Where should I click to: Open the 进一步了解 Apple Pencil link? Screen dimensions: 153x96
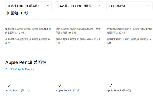tap(20, 69)
